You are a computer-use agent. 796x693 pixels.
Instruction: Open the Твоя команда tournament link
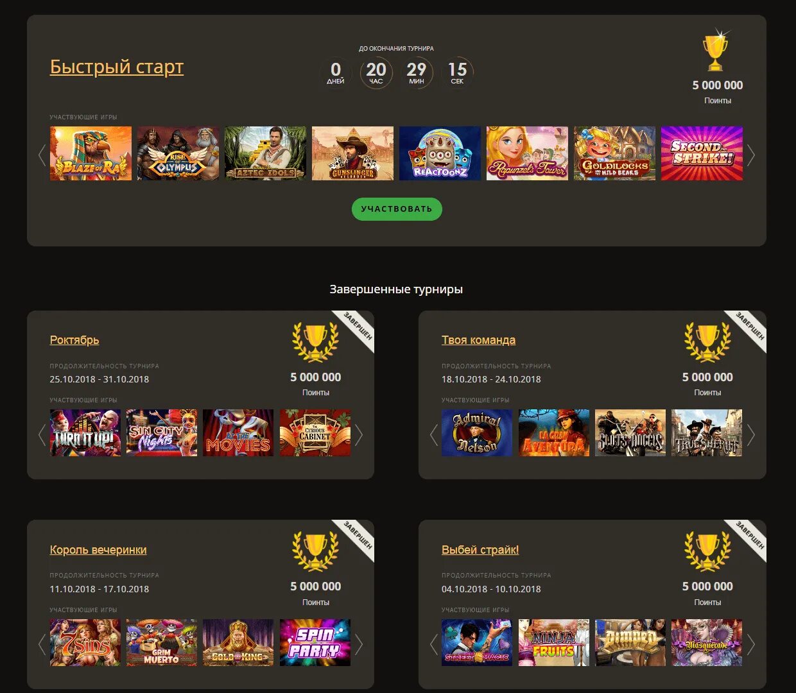pyautogui.click(x=478, y=340)
